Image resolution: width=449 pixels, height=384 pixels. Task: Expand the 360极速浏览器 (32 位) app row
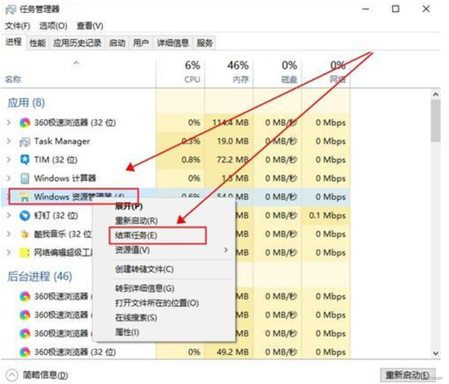coord(9,123)
